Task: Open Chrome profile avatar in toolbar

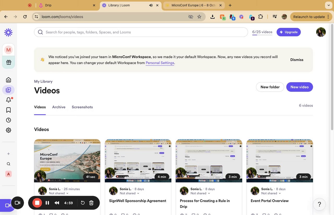Action: coord(284,17)
